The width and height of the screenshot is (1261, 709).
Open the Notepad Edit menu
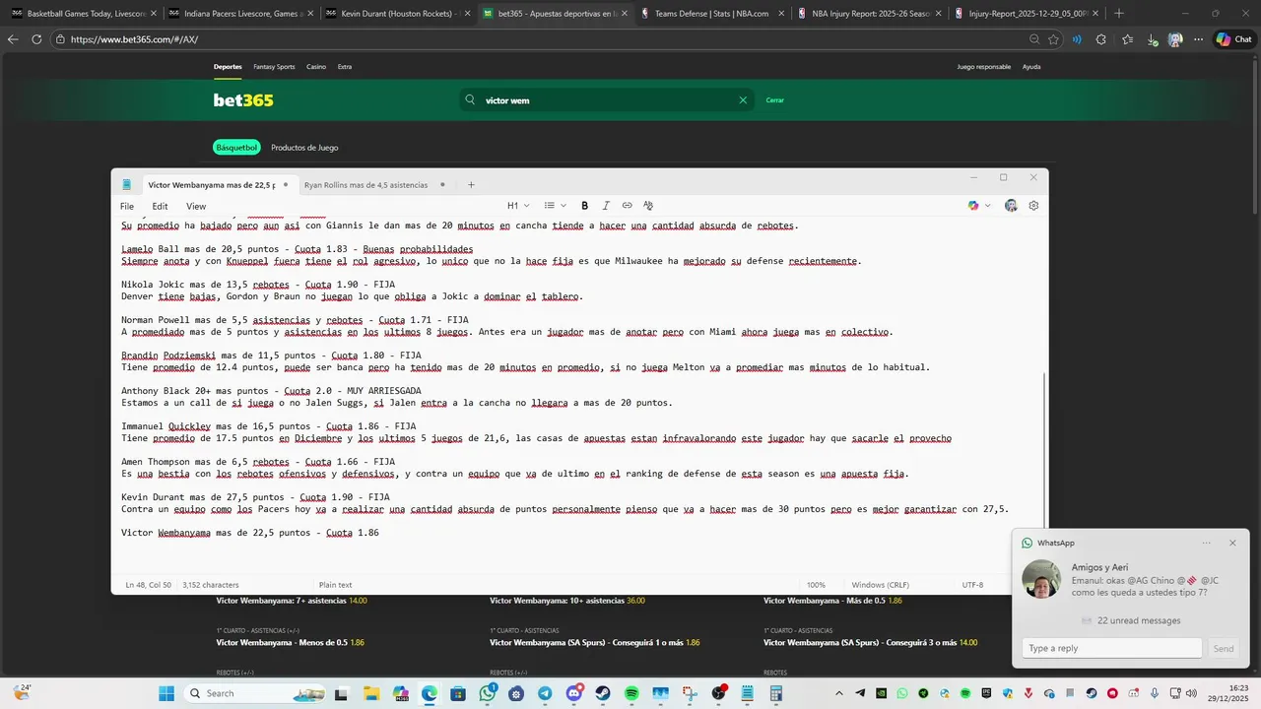(160, 207)
